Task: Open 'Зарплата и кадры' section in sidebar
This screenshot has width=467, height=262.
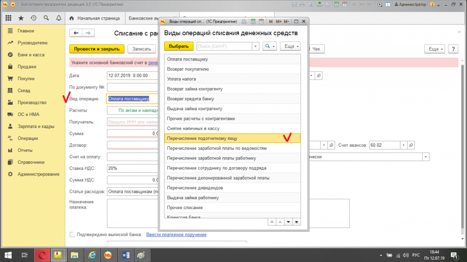Action: pos(36,126)
